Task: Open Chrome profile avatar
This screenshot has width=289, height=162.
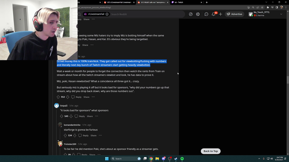Action: [x=281, y=7]
